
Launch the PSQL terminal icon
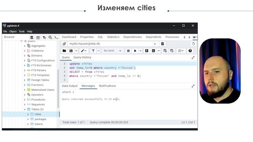click(x=56, y=37)
